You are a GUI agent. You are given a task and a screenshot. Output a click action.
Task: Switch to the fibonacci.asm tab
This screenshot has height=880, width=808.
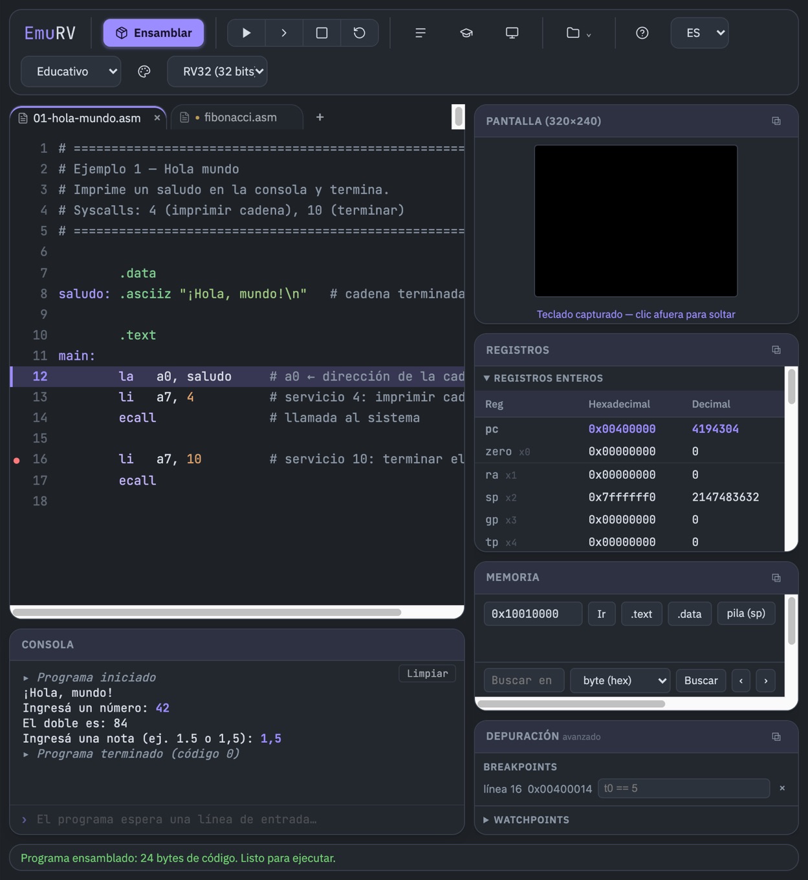pos(236,117)
